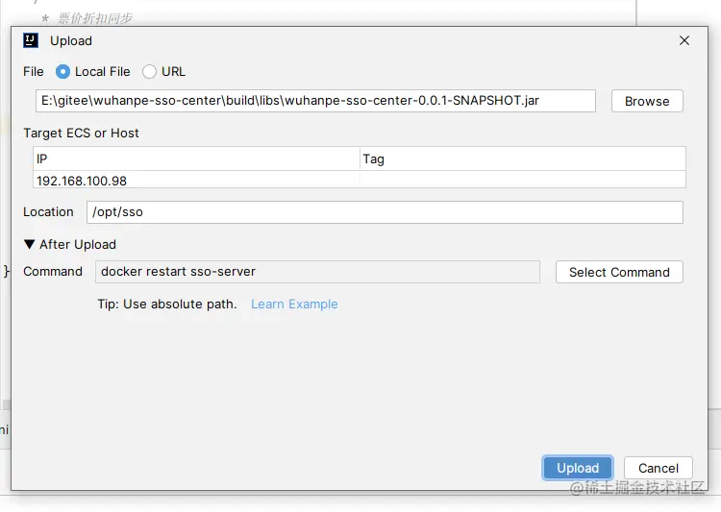This screenshot has height=512, width=721.
Task: Collapse the After Upload section triangle
Action: click(29, 244)
